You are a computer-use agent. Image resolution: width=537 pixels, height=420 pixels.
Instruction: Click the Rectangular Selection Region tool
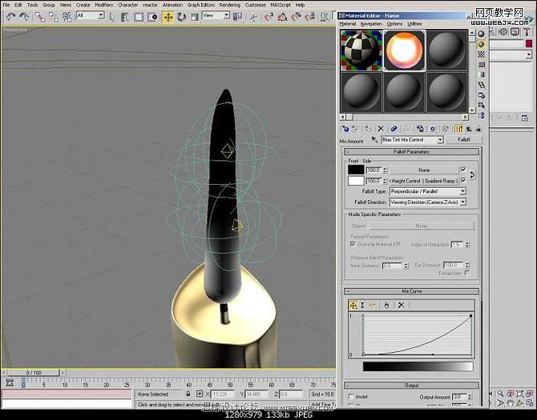point(139,17)
